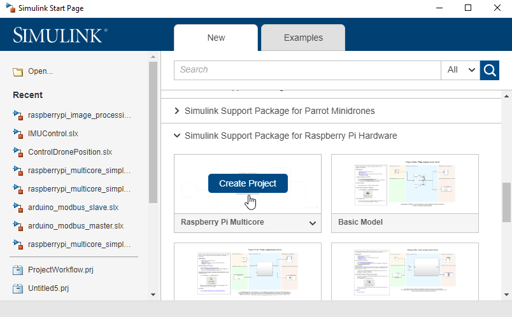Viewport: 512px width, 317px height.
Task: Click the arduino_modbus_slave.slx model icon
Action: (x=18, y=208)
